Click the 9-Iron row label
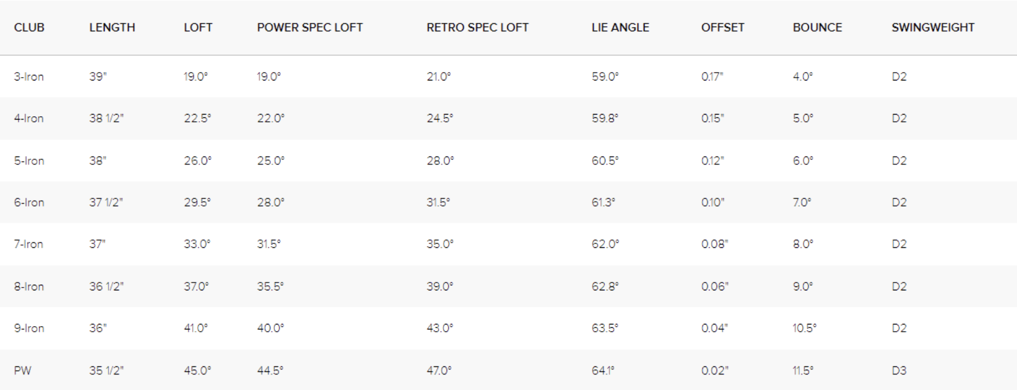 29,328
